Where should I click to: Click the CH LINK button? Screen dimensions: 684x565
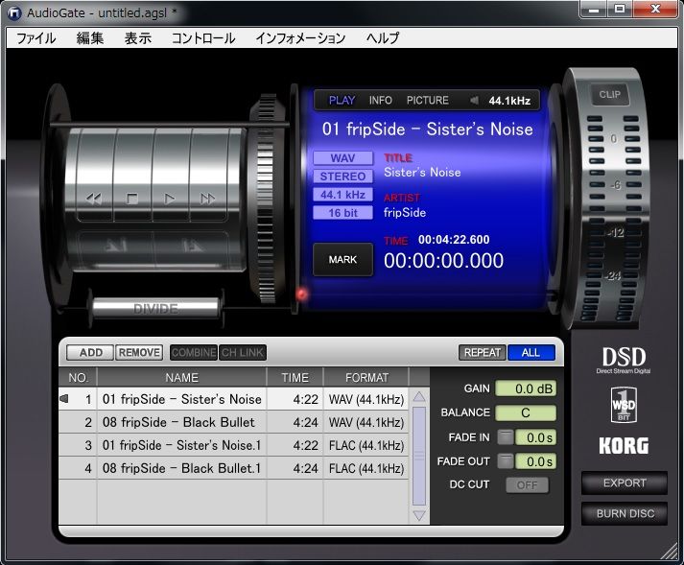pos(242,352)
